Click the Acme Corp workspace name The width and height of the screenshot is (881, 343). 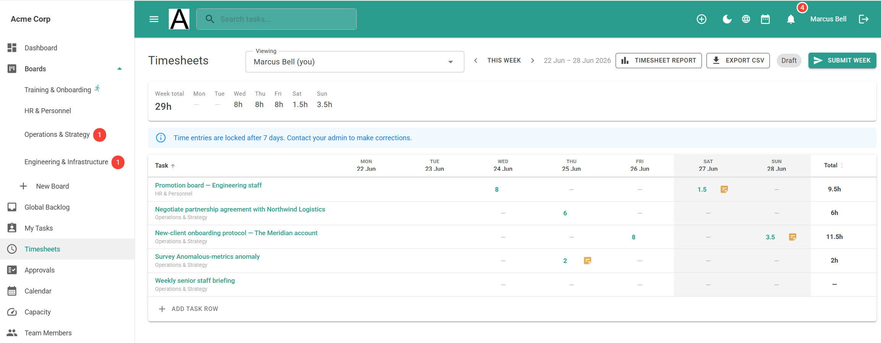pos(31,19)
